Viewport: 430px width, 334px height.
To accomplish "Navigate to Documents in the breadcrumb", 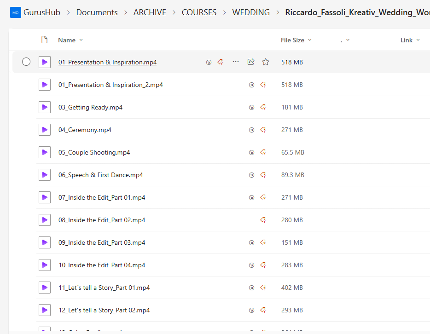I will point(97,12).
